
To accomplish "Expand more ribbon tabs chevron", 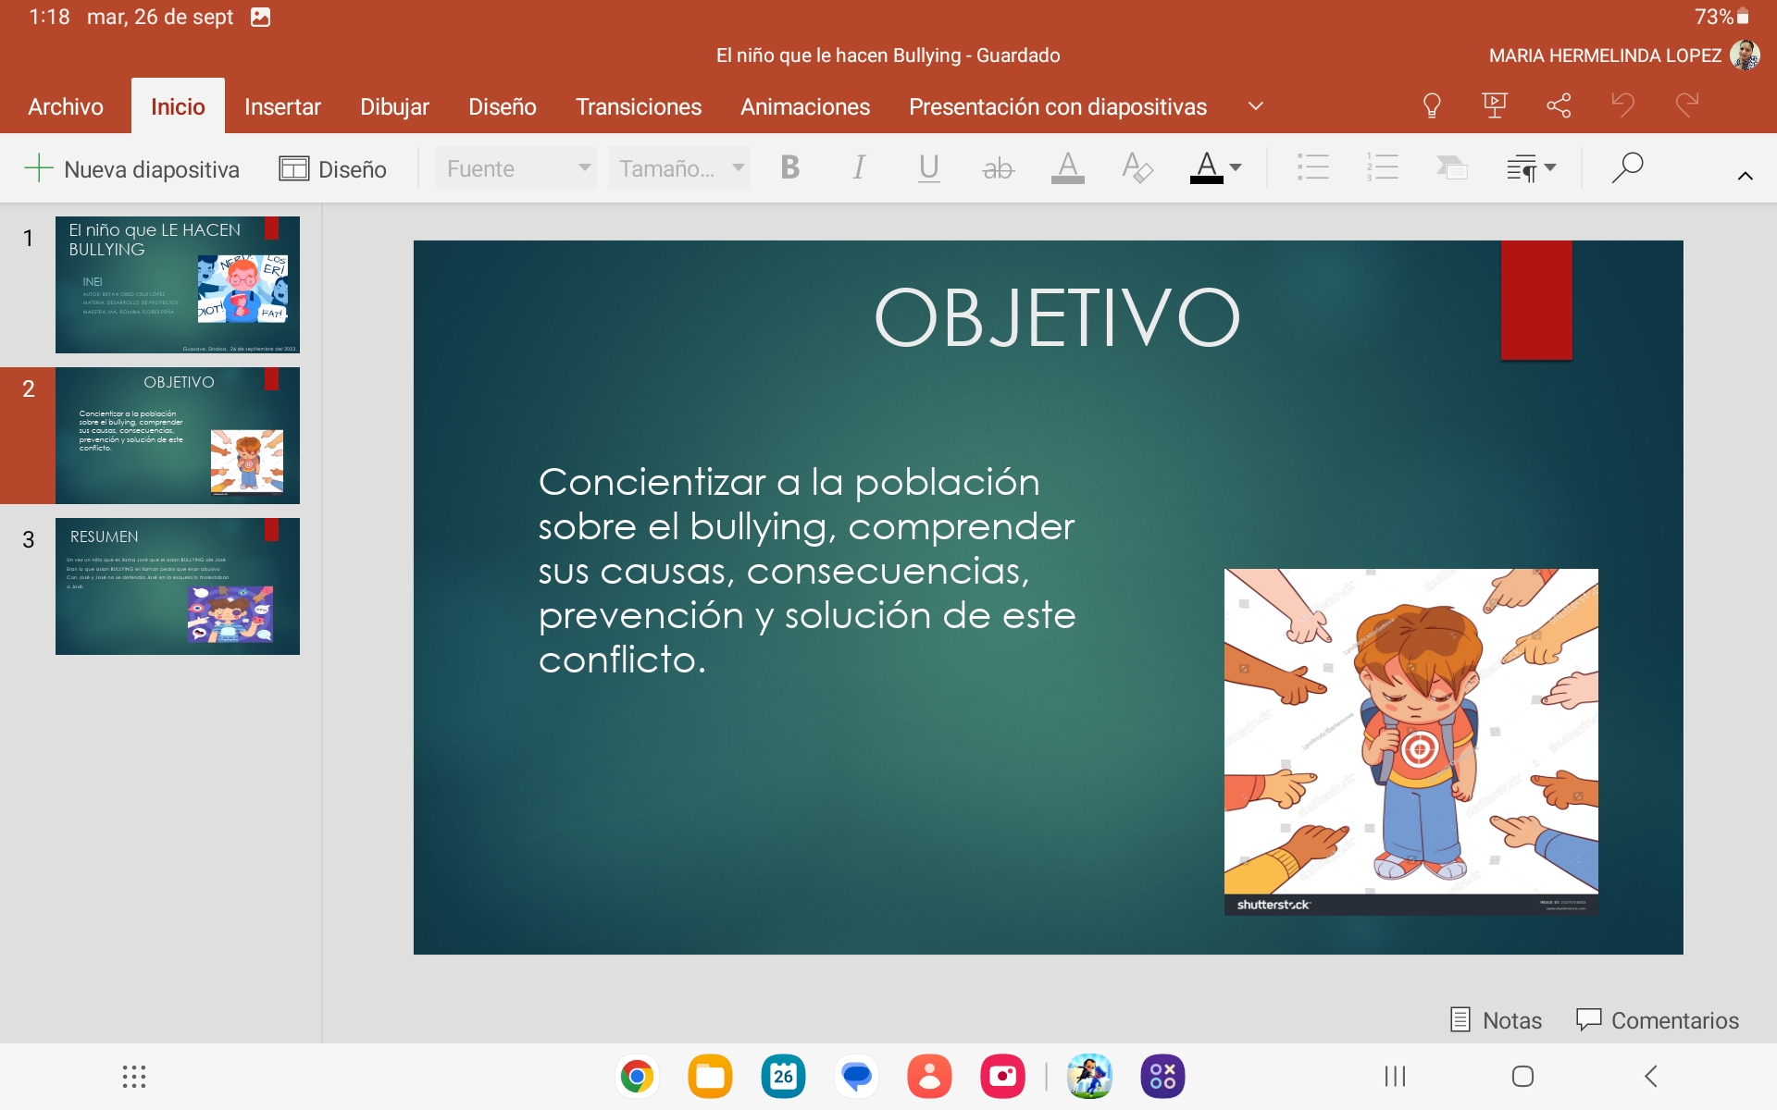I will (1256, 106).
